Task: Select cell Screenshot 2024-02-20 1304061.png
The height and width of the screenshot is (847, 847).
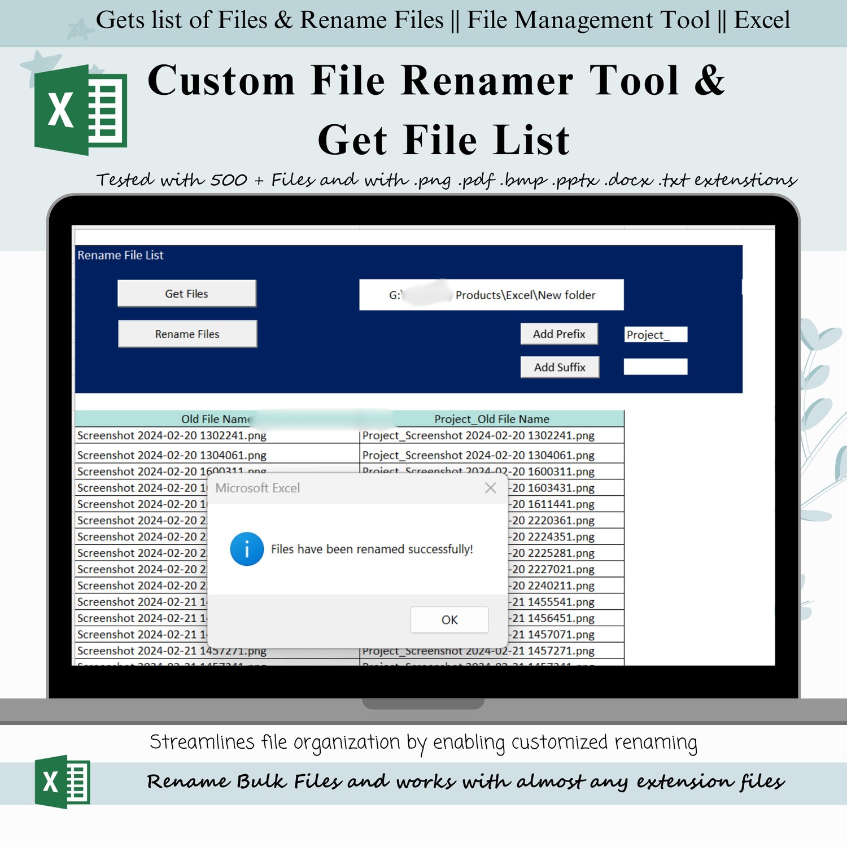Action: pos(217,455)
